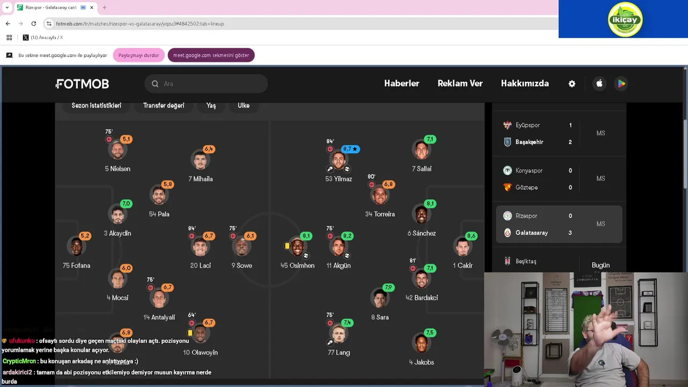Viewport: 688px width, 387px height.
Task: Open player Sánchez's photo
Action: point(421,214)
